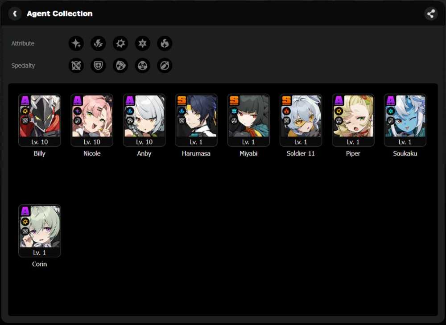The height and width of the screenshot is (325, 446).
Task: Filter agents by Stun specialty
Action: (x=120, y=66)
